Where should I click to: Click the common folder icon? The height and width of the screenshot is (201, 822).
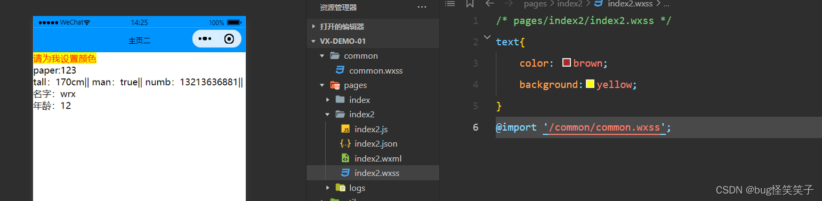pos(335,56)
